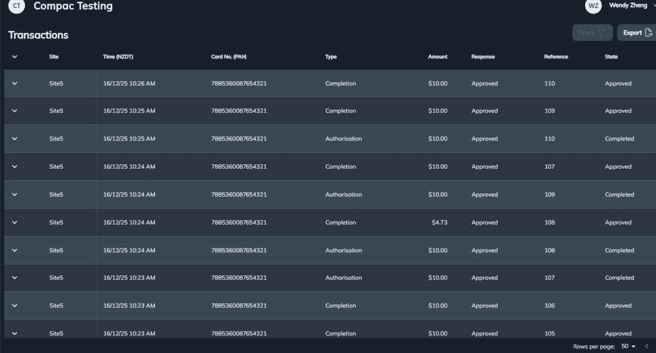The height and width of the screenshot is (353, 656).
Task: Expand Completion row with reference 106
Action: (15, 306)
